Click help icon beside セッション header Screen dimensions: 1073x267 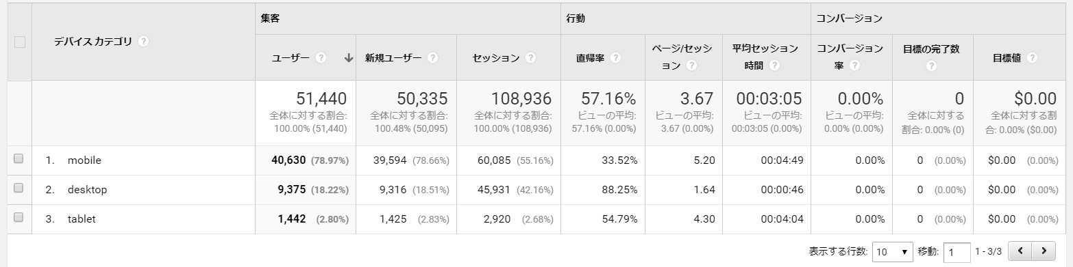pyautogui.click(x=531, y=58)
